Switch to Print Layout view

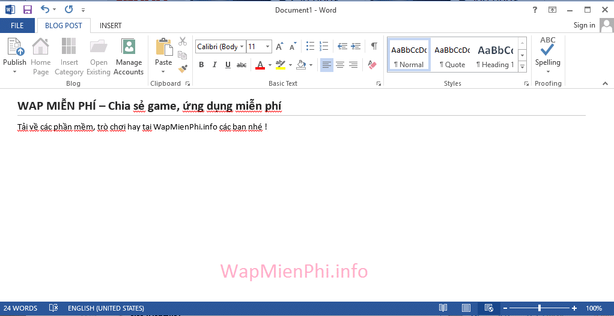click(x=466, y=308)
